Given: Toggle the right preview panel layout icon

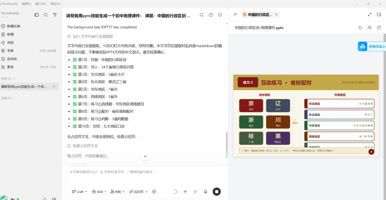Looking at the screenshot, I should 379,15.
